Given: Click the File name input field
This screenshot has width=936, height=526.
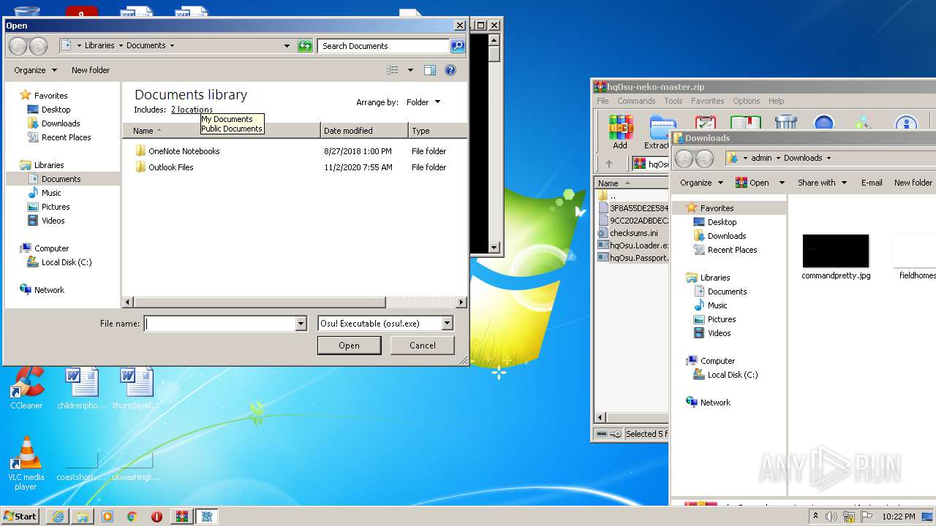Looking at the screenshot, I should (x=220, y=324).
